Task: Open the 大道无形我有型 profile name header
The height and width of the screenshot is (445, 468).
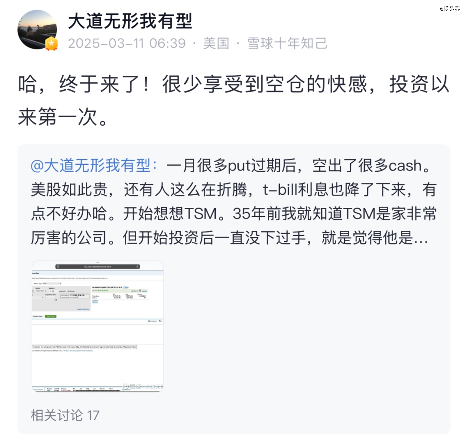Action: [x=130, y=21]
